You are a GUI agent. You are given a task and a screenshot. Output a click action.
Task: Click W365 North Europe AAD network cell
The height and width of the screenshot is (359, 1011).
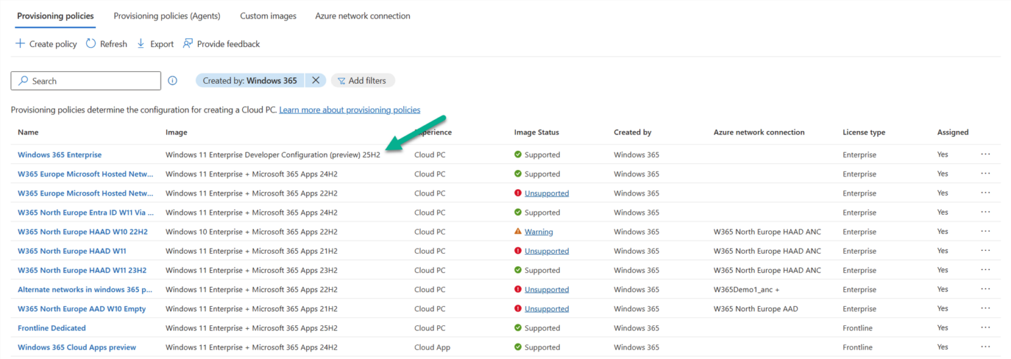[756, 308]
